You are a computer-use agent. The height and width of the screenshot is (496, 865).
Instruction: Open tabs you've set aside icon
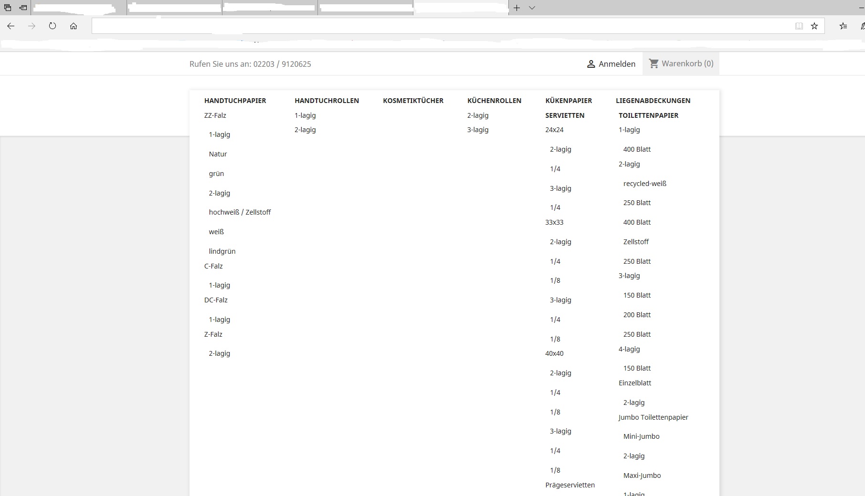point(7,8)
